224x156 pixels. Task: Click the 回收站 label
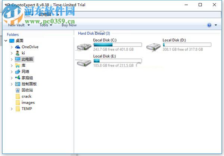pyautogui.click(x=27, y=90)
